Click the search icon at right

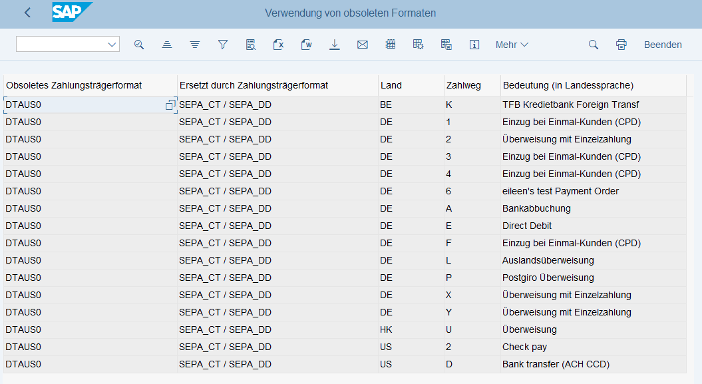click(594, 45)
